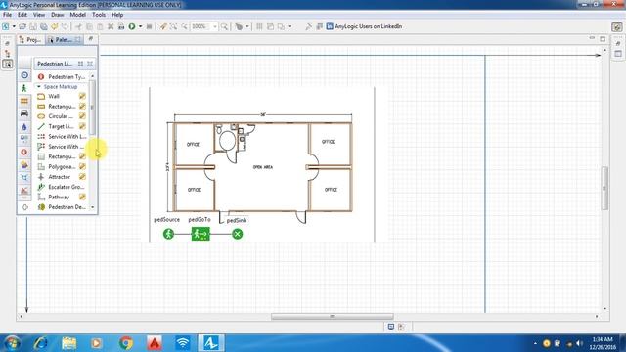Select the Analysis chart palette icon
626x352 pixels.
click(x=24, y=191)
